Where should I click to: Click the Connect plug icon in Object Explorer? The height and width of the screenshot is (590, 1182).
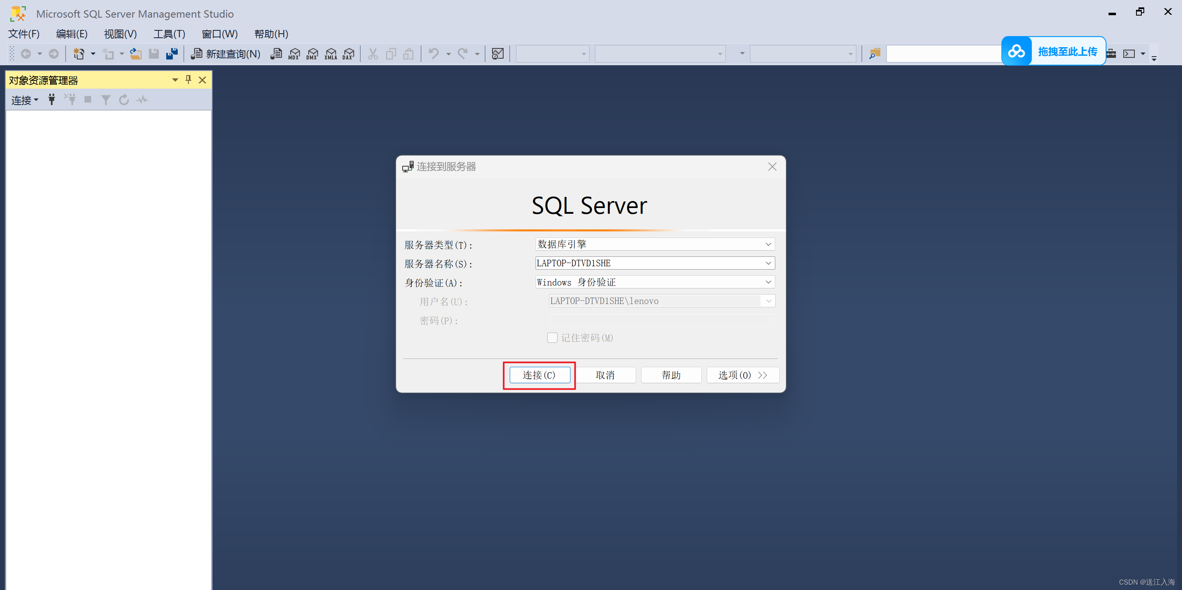(x=51, y=100)
